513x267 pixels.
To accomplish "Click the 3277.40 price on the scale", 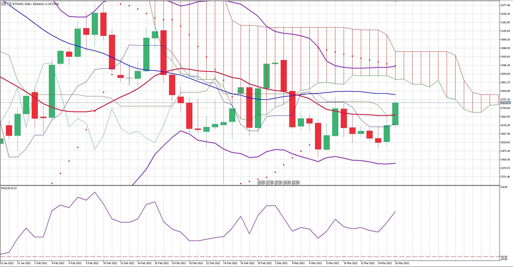I will (505, 5).
